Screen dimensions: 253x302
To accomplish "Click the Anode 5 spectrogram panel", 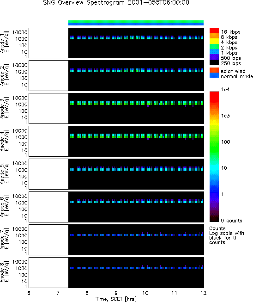I will tap(116, 174).
